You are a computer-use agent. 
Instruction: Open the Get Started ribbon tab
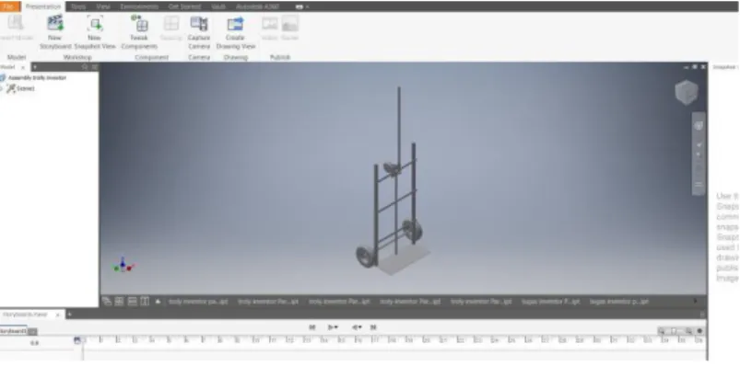184,6
